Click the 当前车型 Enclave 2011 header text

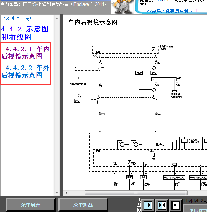point(53,4)
